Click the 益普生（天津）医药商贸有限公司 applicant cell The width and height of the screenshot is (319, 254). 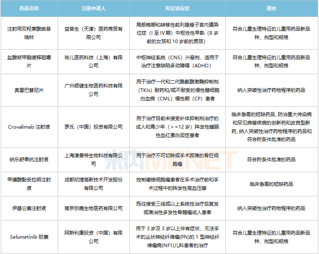pos(94,33)
